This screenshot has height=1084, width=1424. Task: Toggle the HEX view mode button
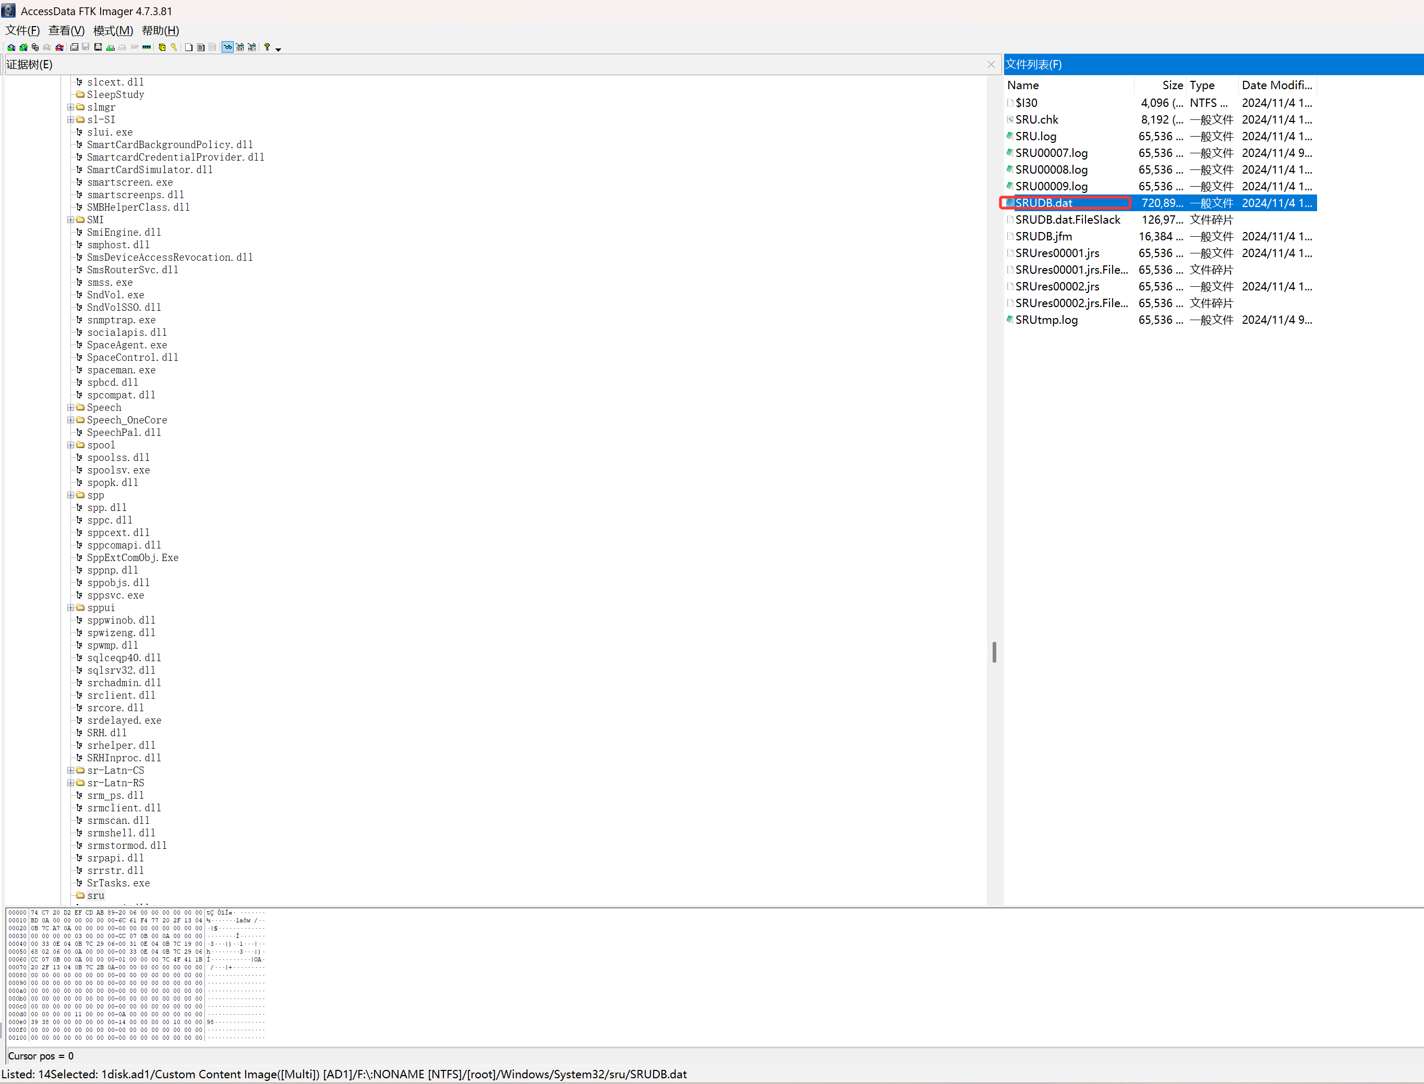[252, 47]
